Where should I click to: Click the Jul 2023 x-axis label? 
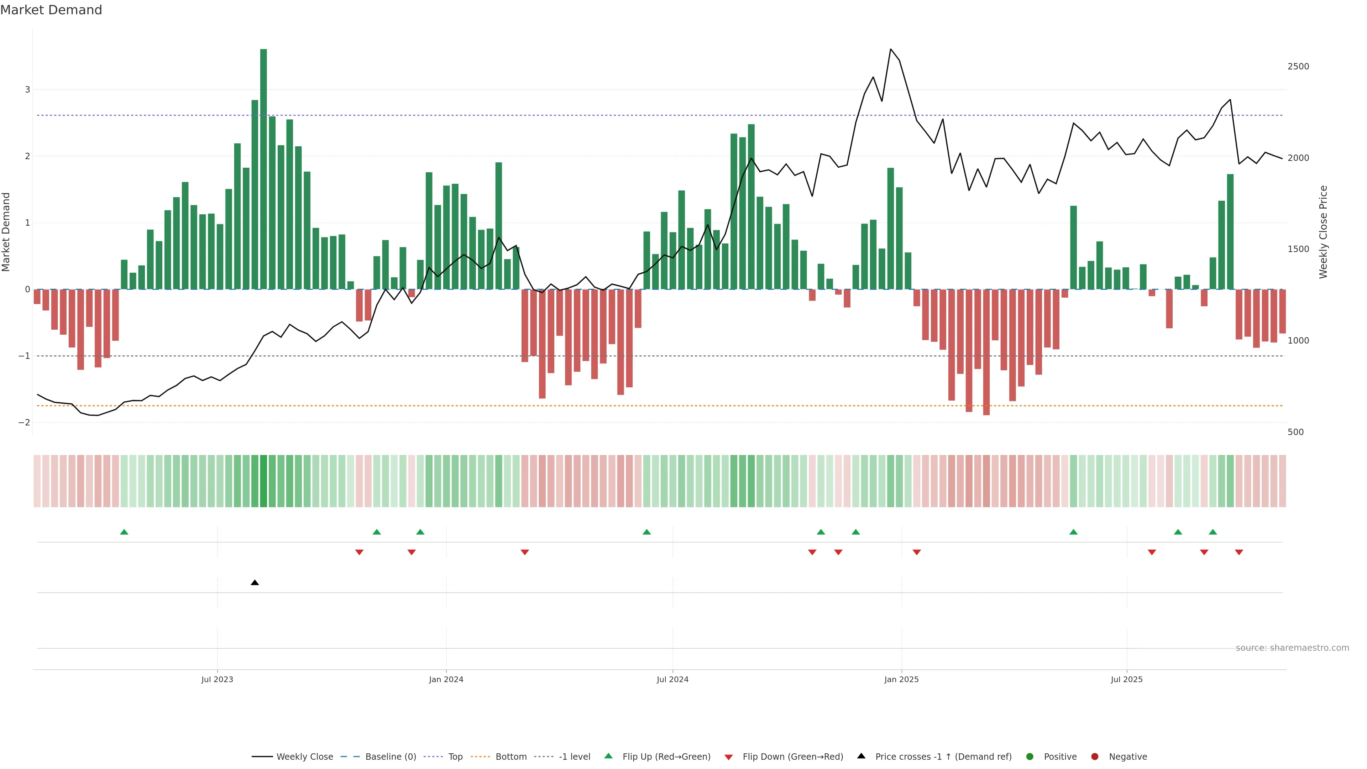click(217, 679)
